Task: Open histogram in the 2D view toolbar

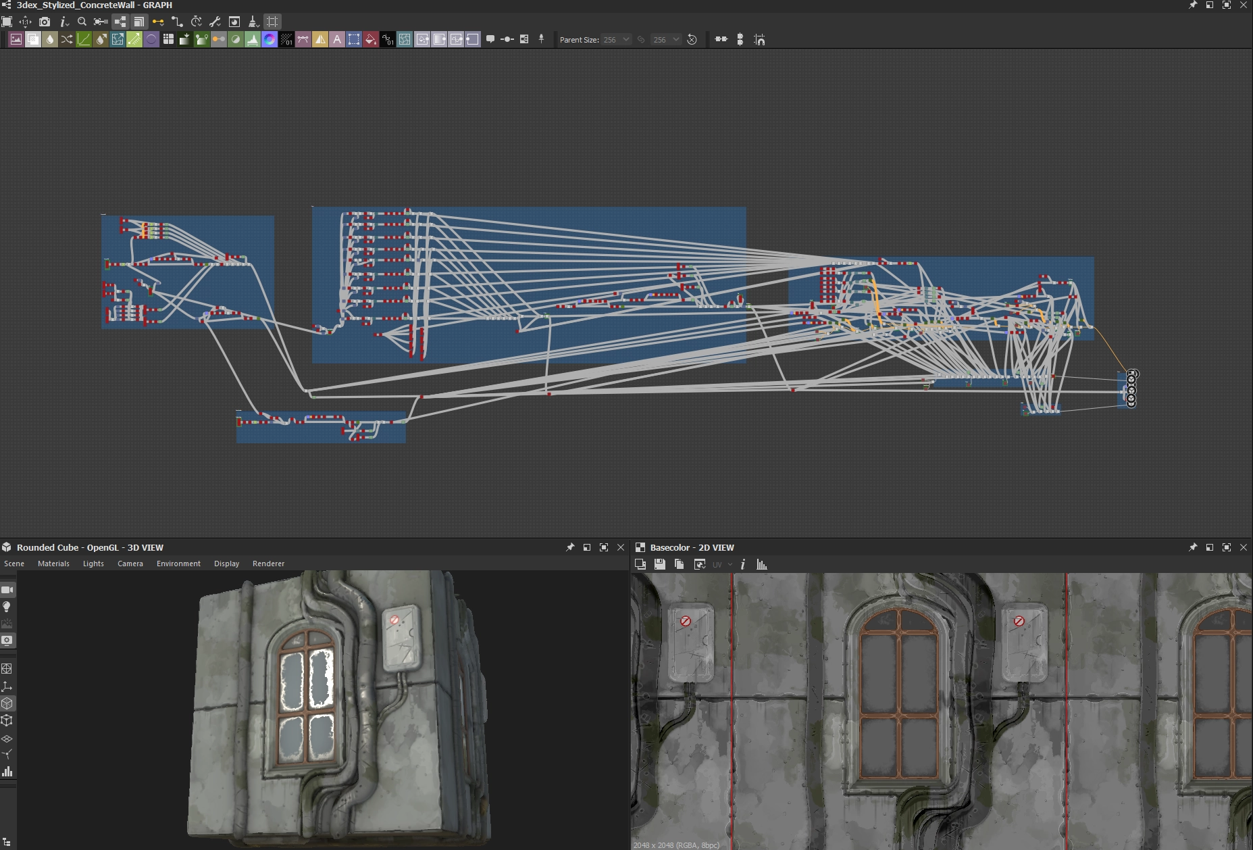Action: 762,564
